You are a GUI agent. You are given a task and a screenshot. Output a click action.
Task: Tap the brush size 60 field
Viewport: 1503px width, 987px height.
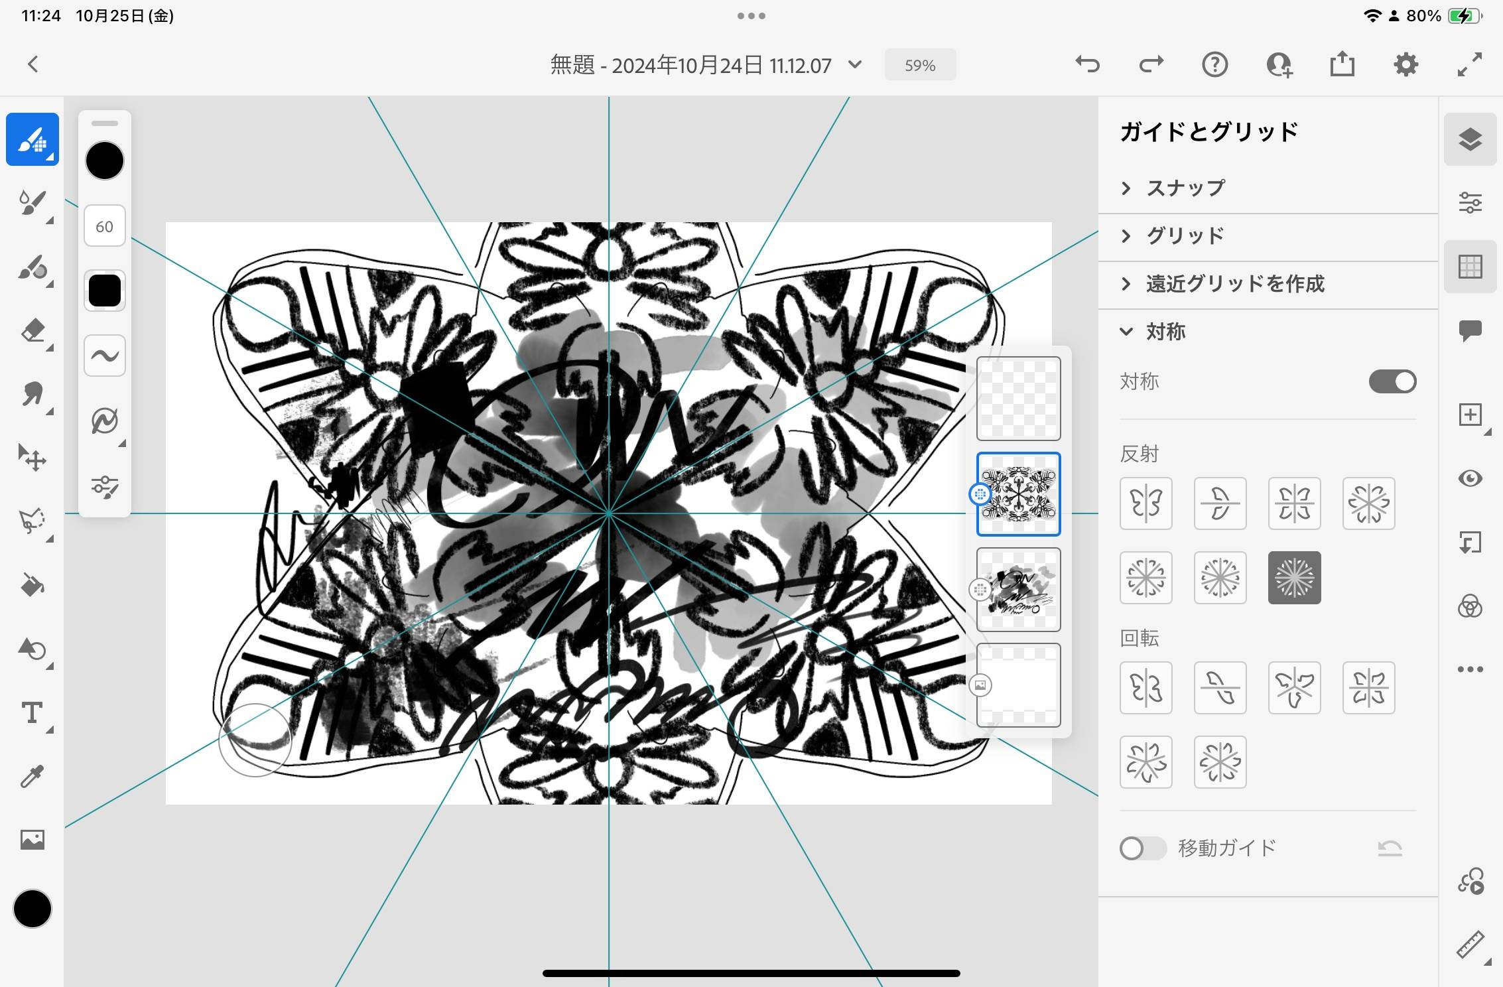click(x=105, y=226)
